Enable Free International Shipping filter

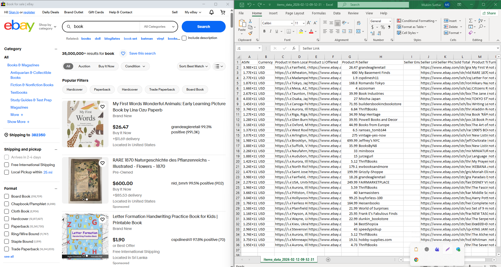(x=7, y=165)
